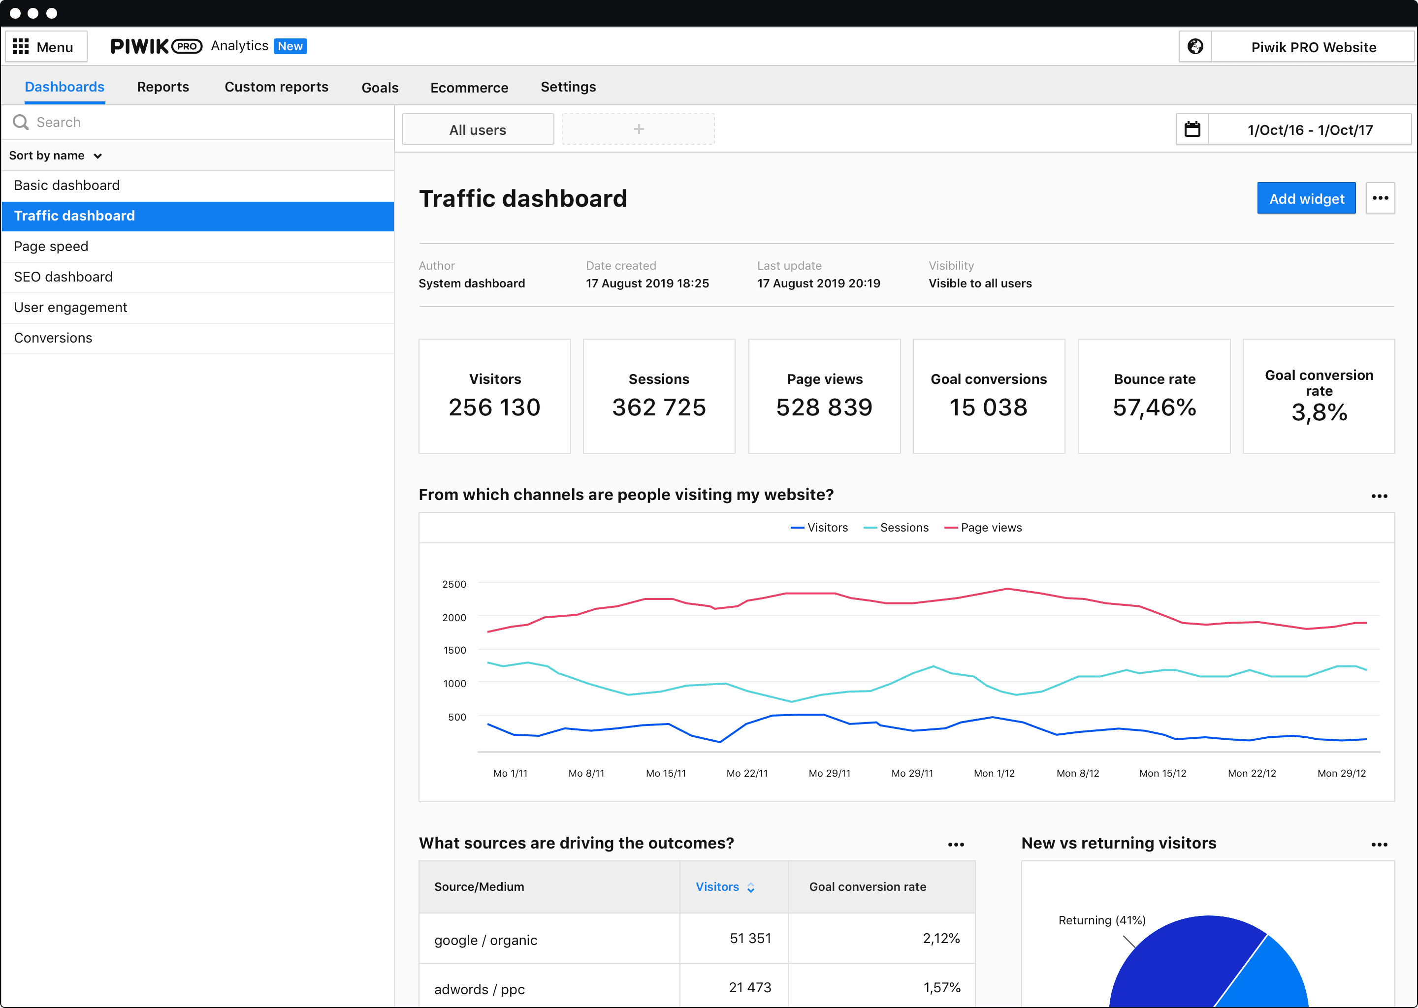The height and width of the screenshot is (1008, 1418).
Task: Expand the Sort by name dropdown
Action: [57, 155]
